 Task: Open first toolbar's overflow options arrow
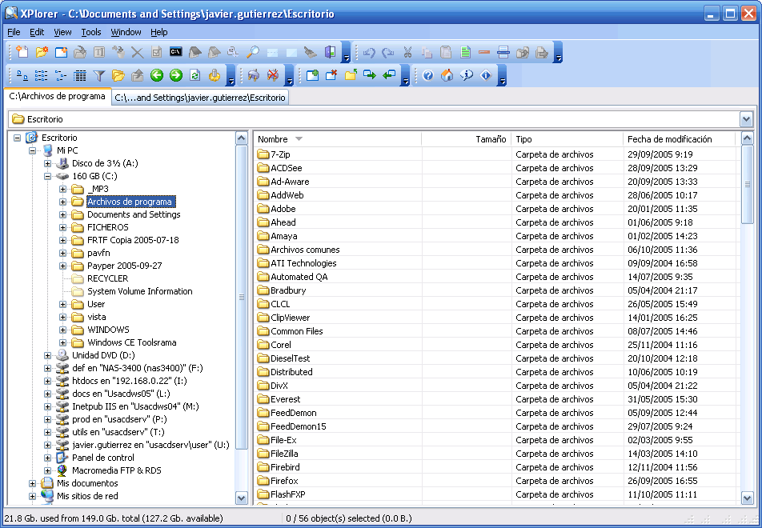click(x=346, y=53)
